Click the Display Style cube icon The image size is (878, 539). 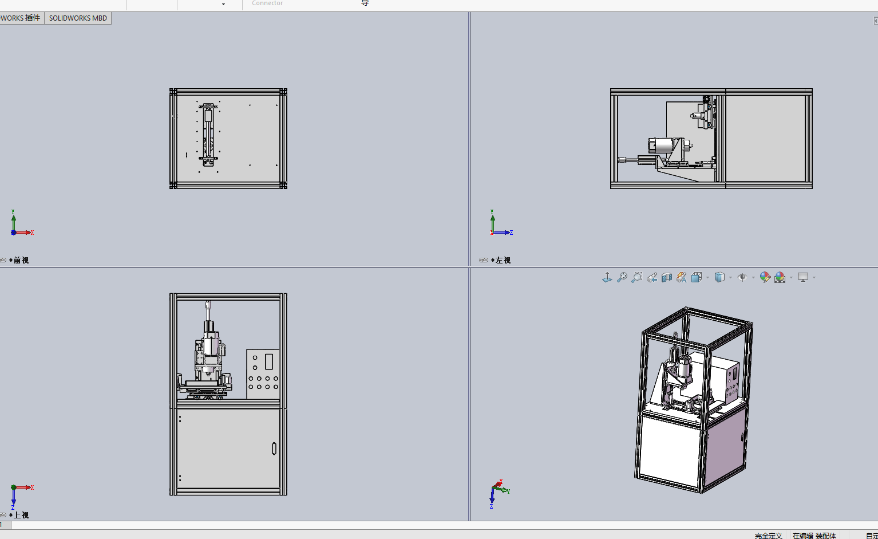tap(719, 277)
